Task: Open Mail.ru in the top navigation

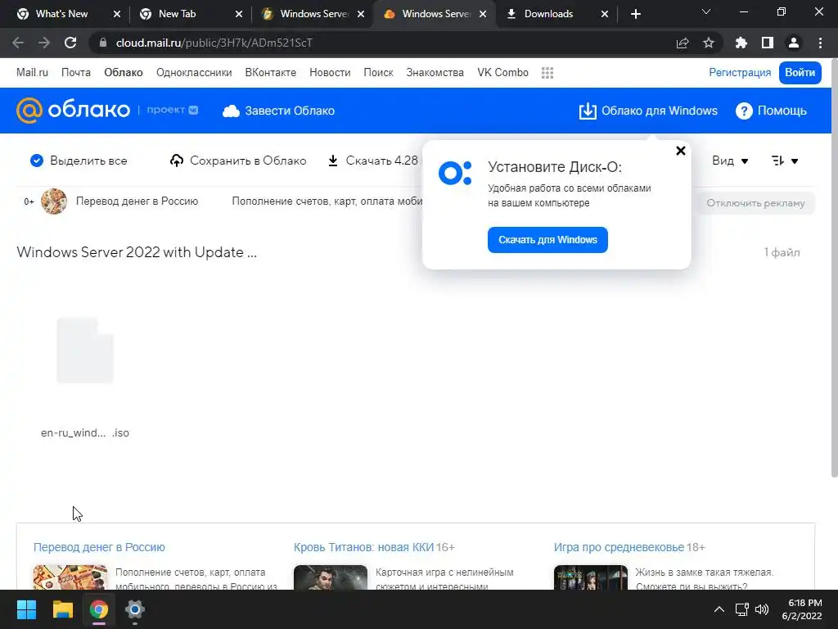Action: pos(32,73)
